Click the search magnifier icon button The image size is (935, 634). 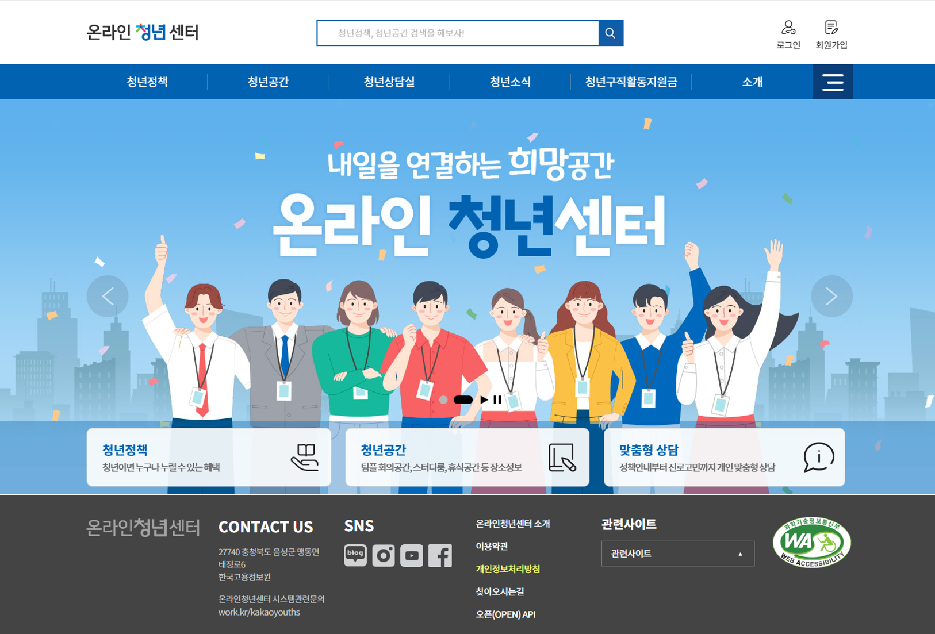(x=611, y=33)
